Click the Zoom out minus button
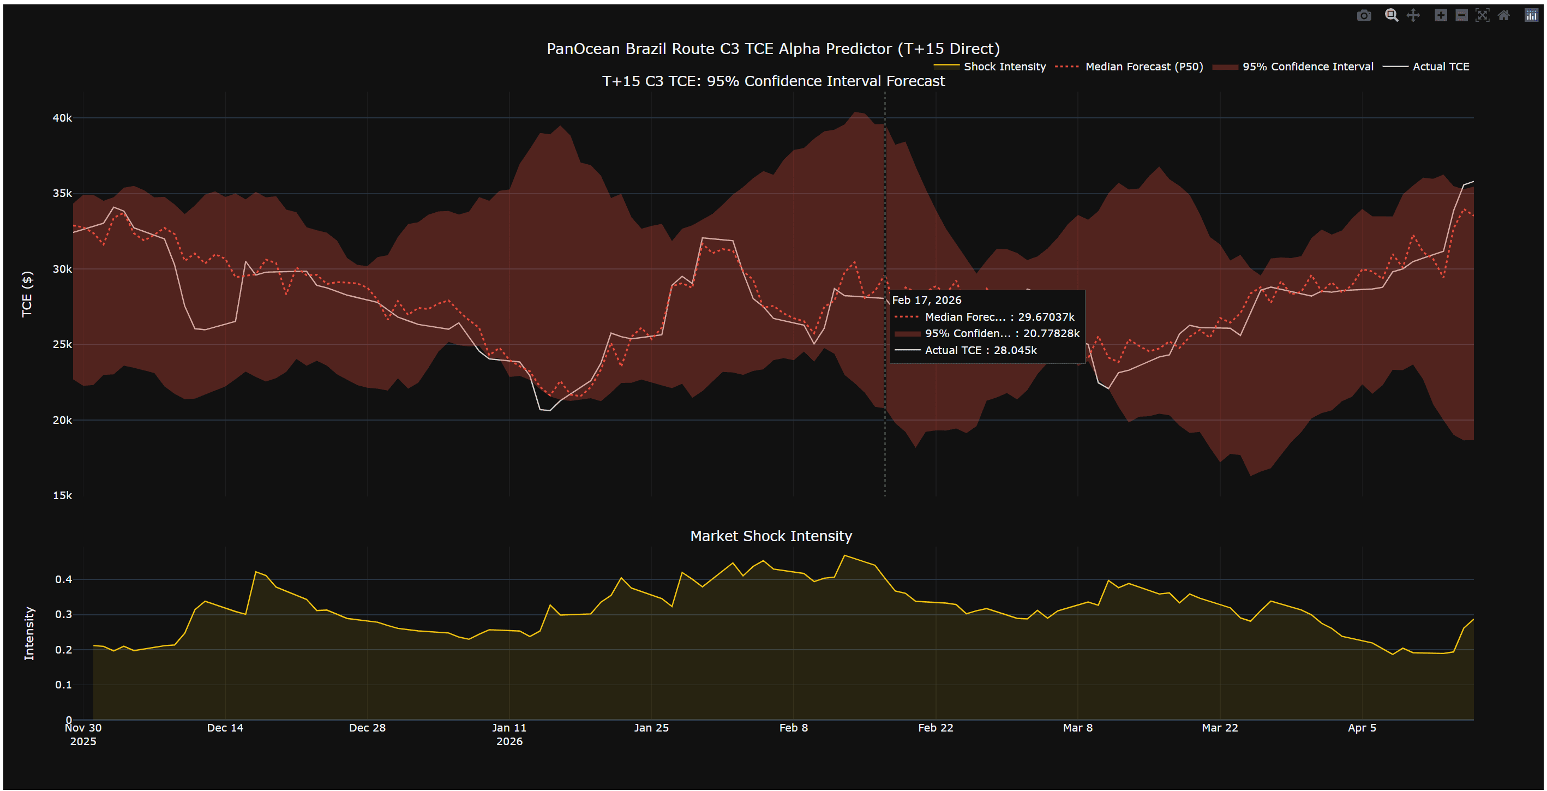 coord(1462,16)
